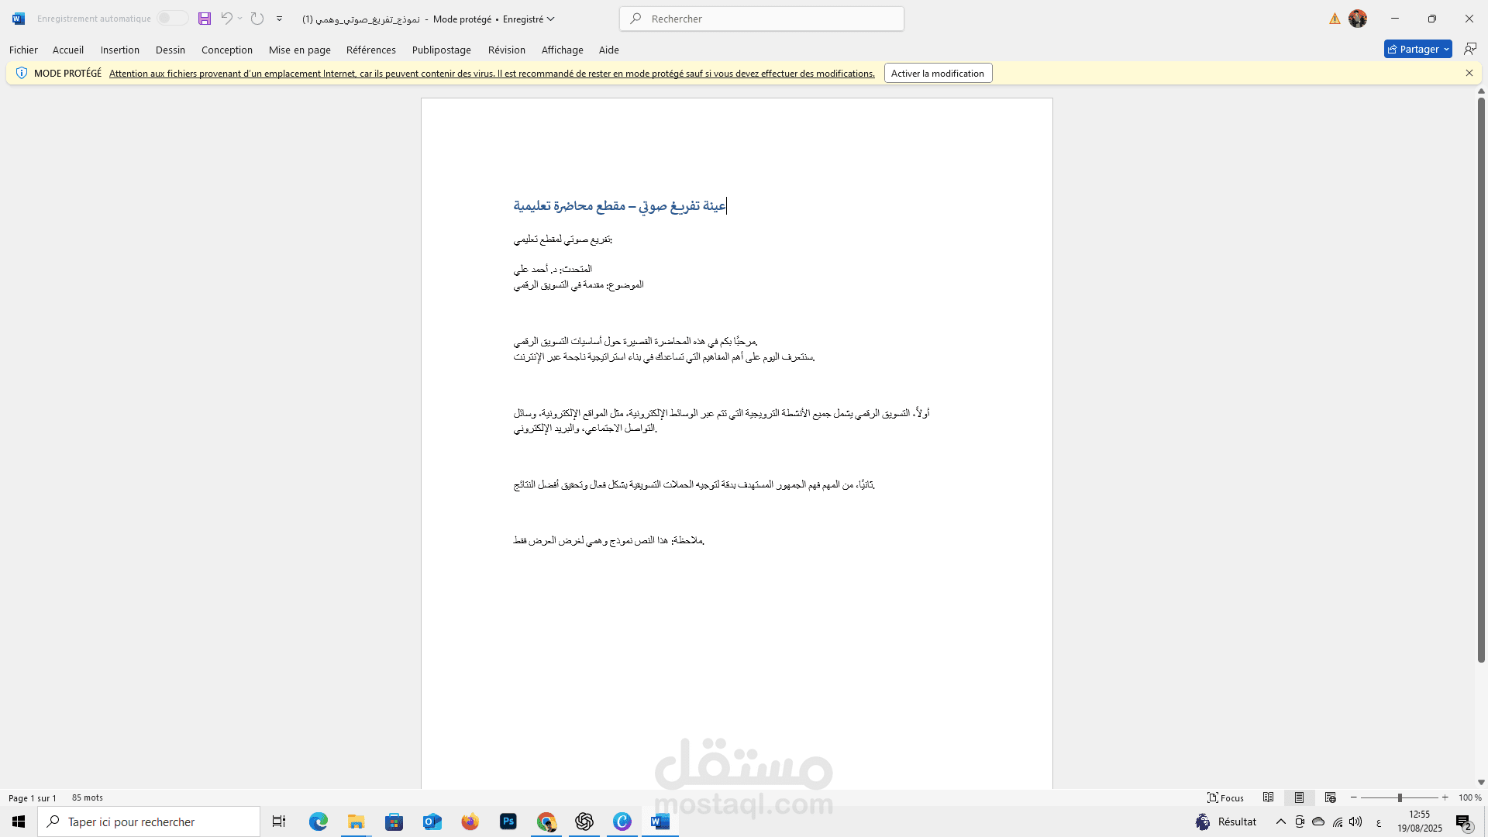This screenshot has height=837, width=1488.
Task: Open Firefox from taskbar
Action: [x=470, y=821]
